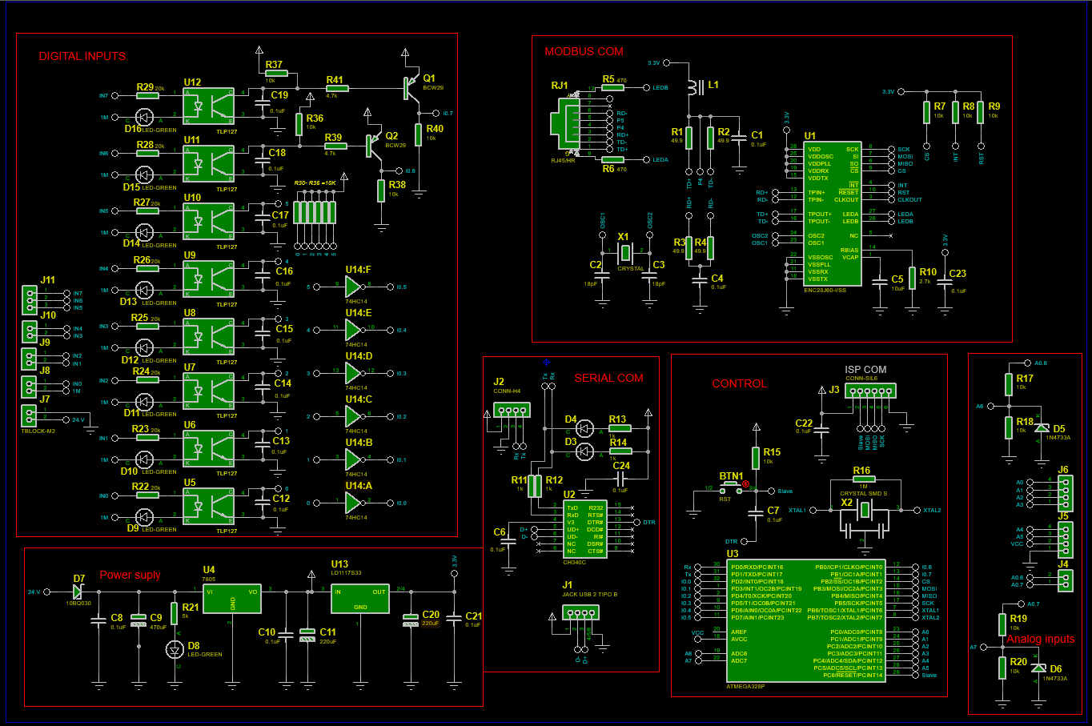The image size is (1092, 726).
Task: Select the BTN1 reset pushbutton
Action: tap(732, 489)
